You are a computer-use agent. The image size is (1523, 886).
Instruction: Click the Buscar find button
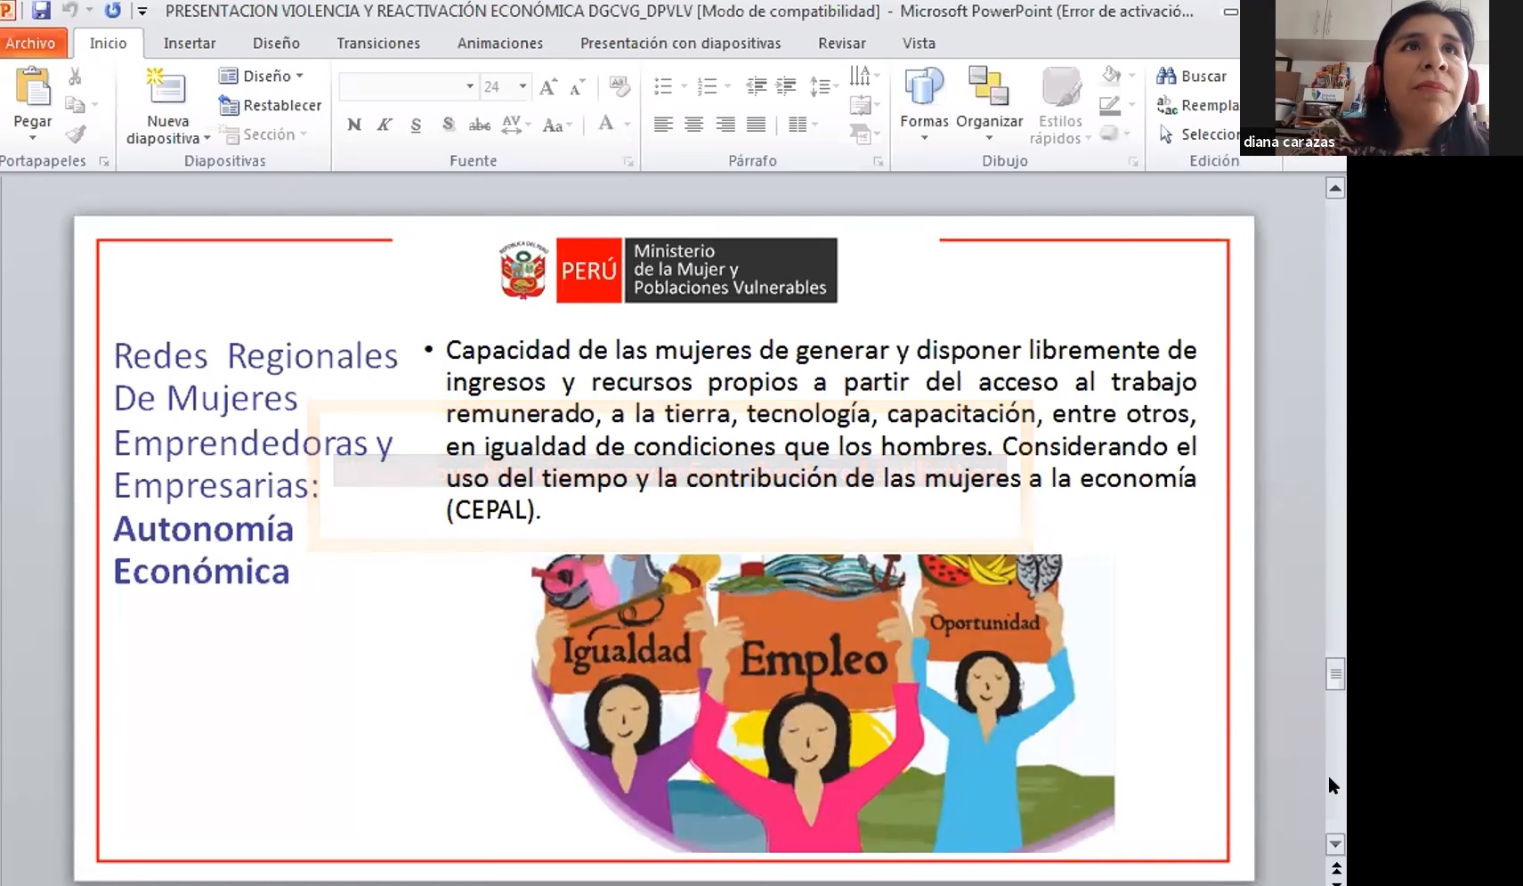pos(1193,76)
